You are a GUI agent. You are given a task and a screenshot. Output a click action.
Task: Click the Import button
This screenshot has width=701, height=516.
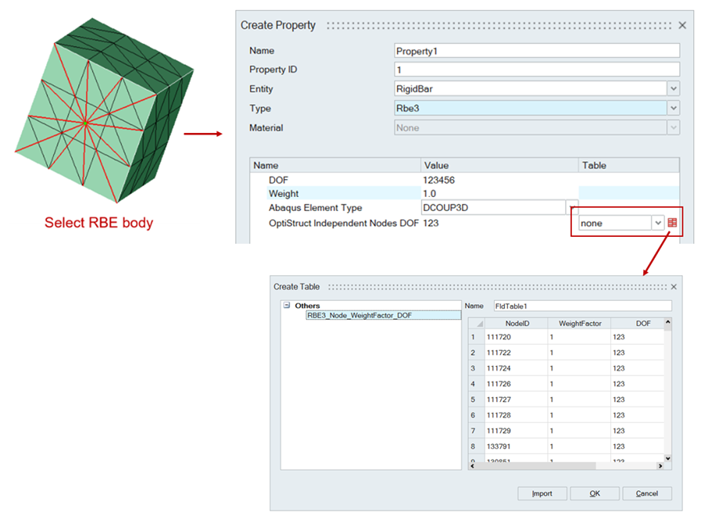tap(542, 493)
